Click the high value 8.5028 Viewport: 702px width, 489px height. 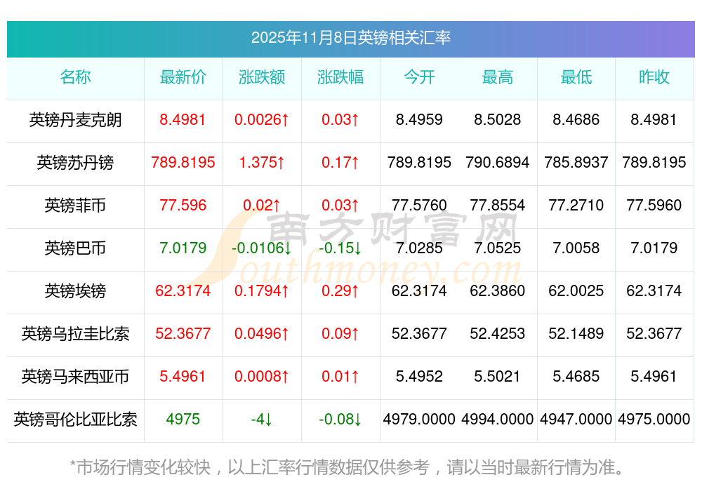(498, 120)
